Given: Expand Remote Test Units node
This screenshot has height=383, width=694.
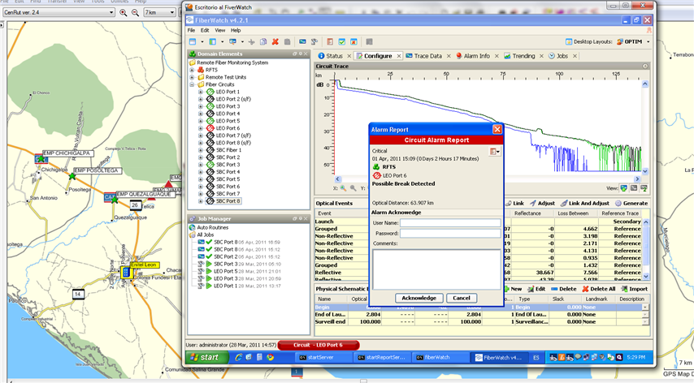Looking at the screenshot, I should [x=192, y=77].
